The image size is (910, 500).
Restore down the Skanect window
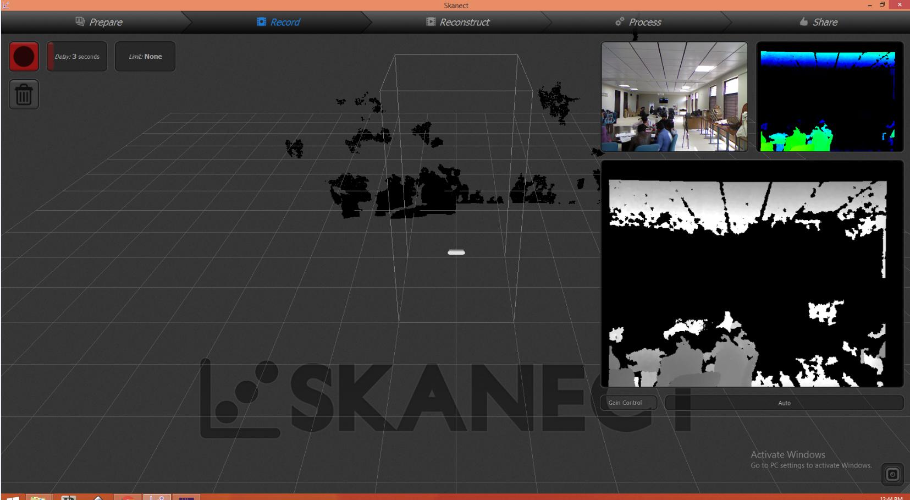click(883, 5)
